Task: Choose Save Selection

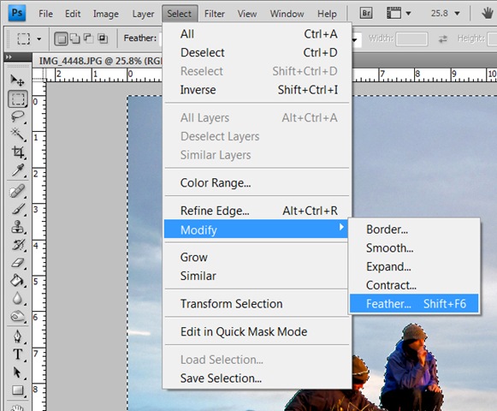Action: 258,378
